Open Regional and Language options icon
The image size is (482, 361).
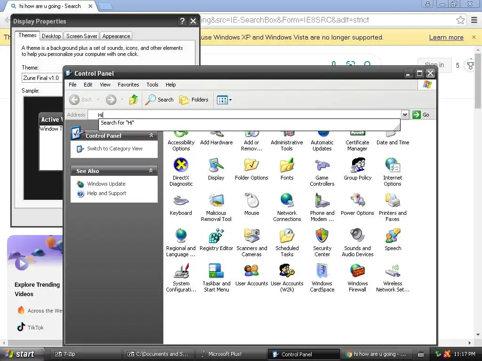click(181, 236)
